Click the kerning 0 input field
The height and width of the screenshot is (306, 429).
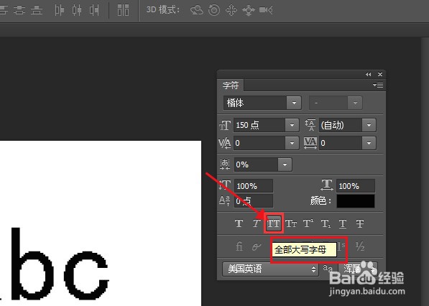coord(259,143)
